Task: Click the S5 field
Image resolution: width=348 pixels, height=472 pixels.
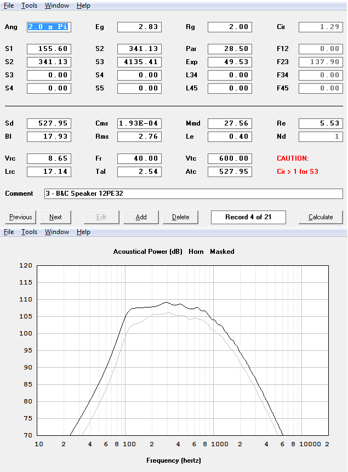Action: point(139,88)
